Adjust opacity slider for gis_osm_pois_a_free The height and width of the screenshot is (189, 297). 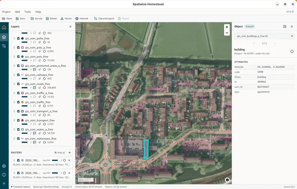(x=26, y=51)
